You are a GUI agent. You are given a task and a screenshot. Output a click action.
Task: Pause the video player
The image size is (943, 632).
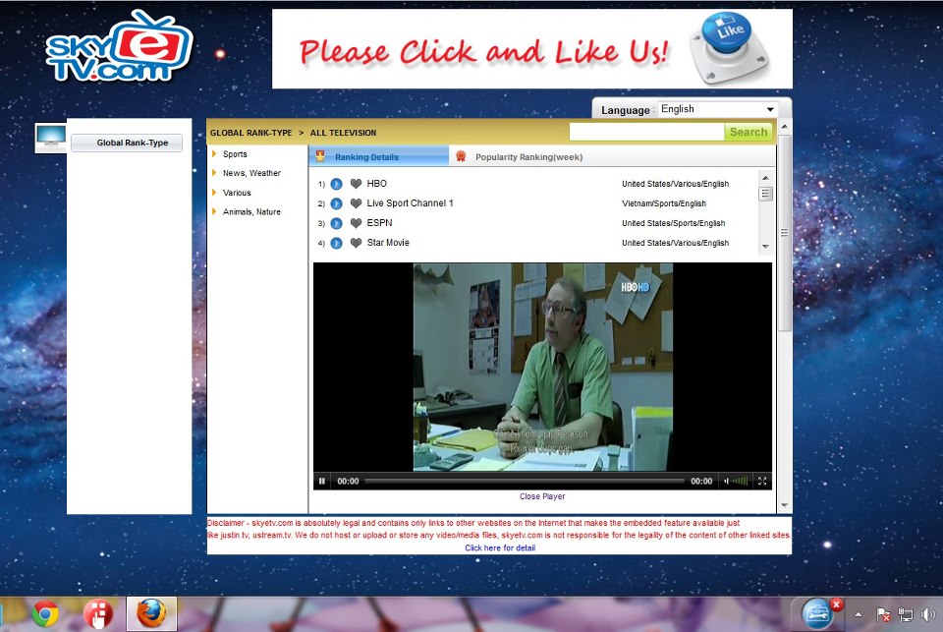[322, 481]
